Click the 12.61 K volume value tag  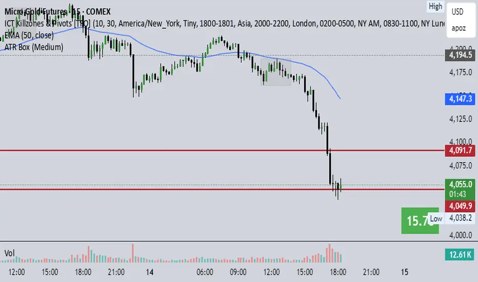pos(461,253)
